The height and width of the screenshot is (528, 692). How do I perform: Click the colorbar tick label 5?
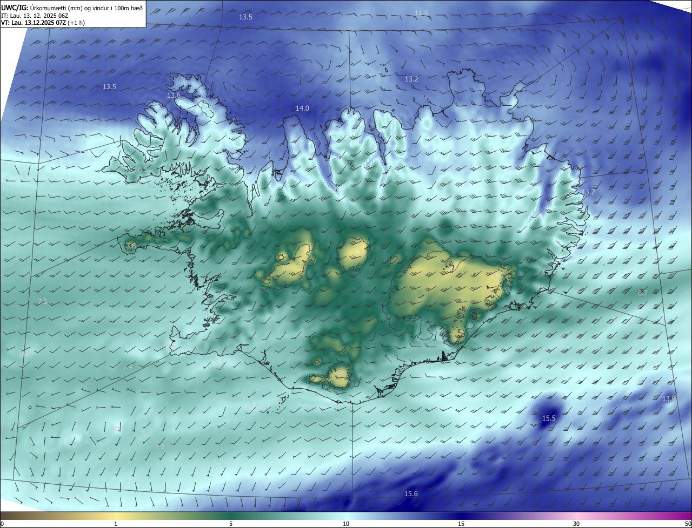[x=231, y=524]
